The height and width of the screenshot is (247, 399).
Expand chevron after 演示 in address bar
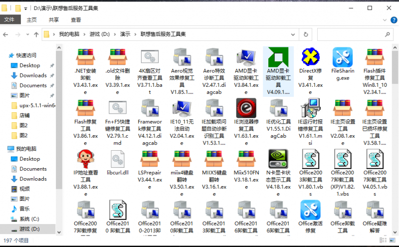pos(135,34)
